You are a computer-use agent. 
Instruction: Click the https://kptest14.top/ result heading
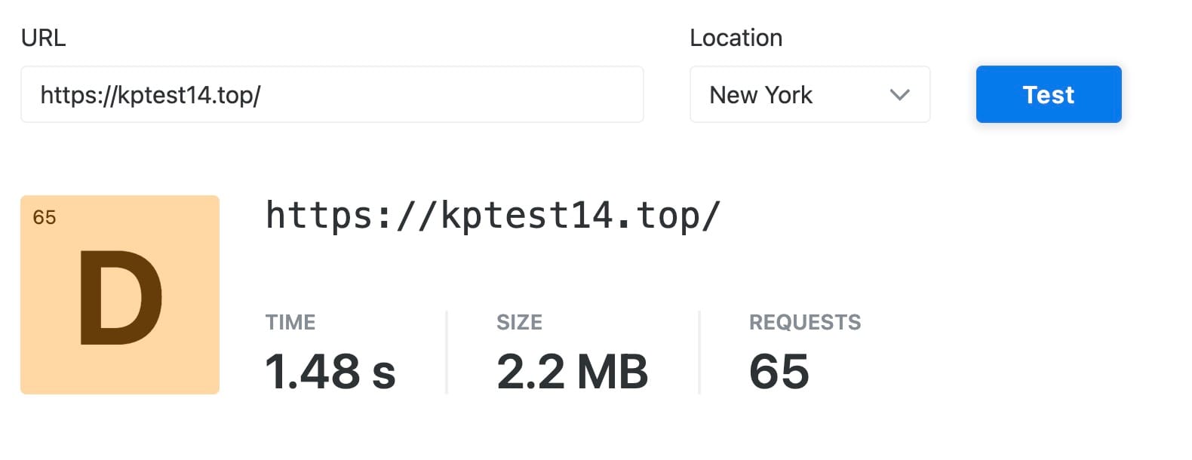(493, 216)
